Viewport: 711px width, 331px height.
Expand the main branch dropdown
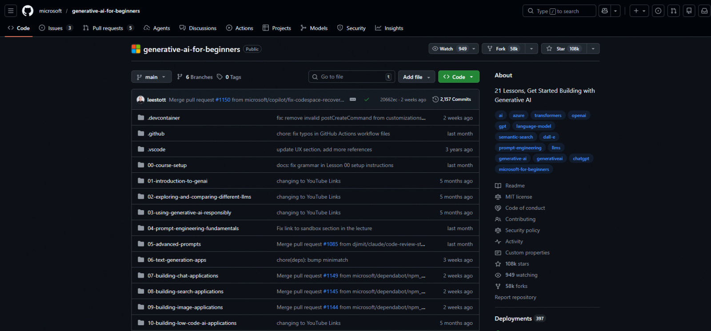151,77
